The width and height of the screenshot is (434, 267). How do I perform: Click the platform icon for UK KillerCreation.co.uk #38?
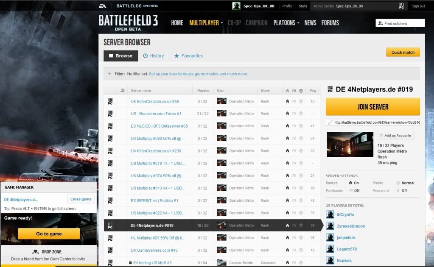pos(110,101)
